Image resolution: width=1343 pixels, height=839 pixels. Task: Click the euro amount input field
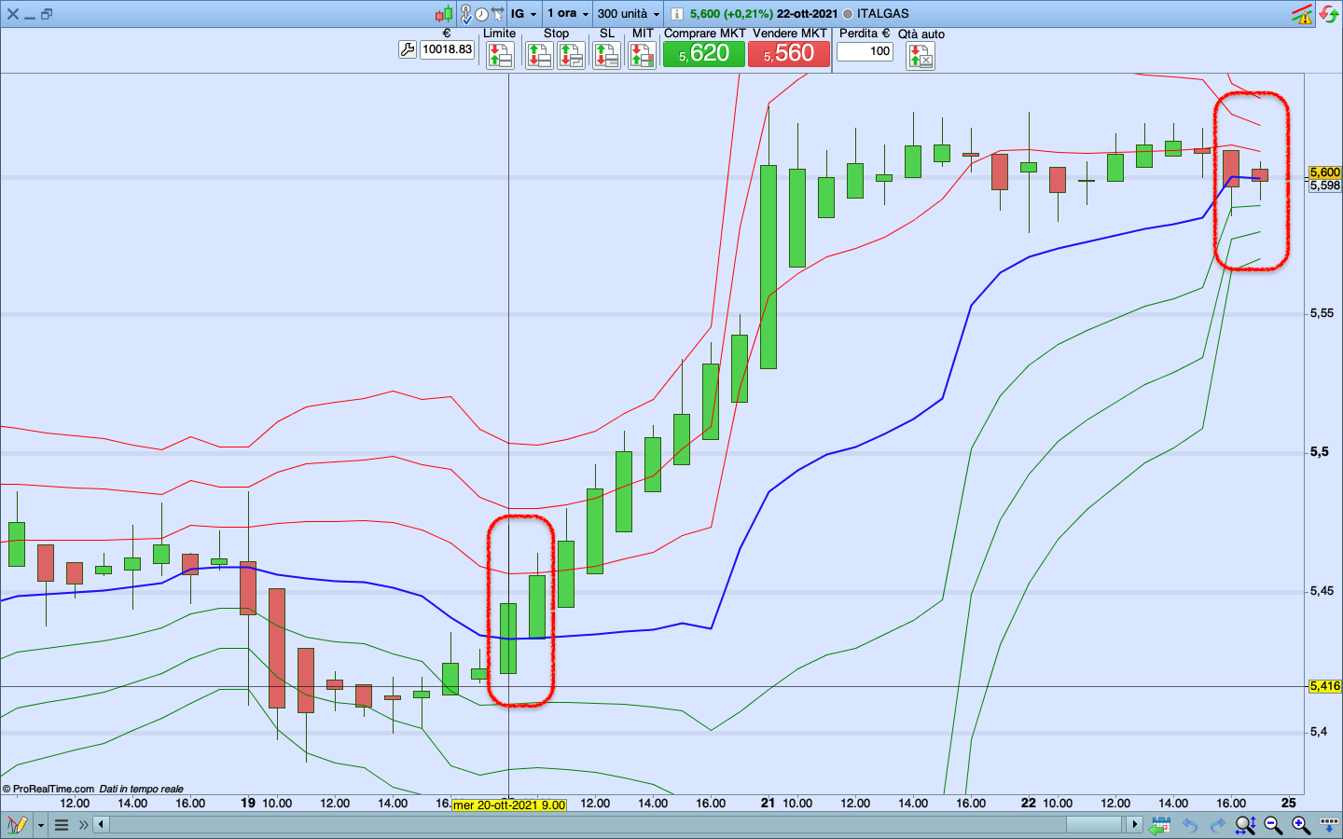[448, 49]
